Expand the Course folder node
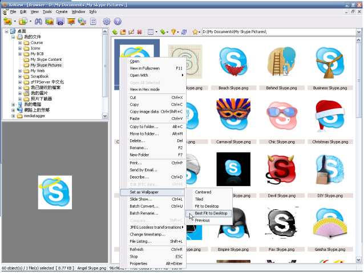Screen dimensions: 364x273 [20, 43]
